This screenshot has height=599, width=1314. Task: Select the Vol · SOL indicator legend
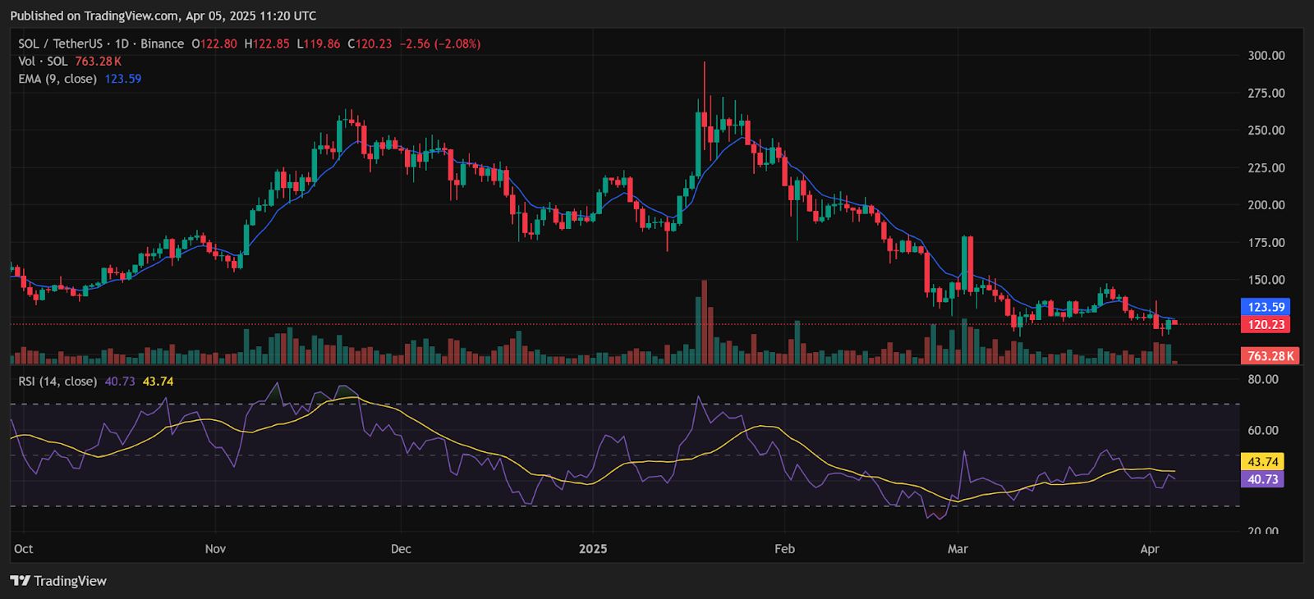coord(43,62)
